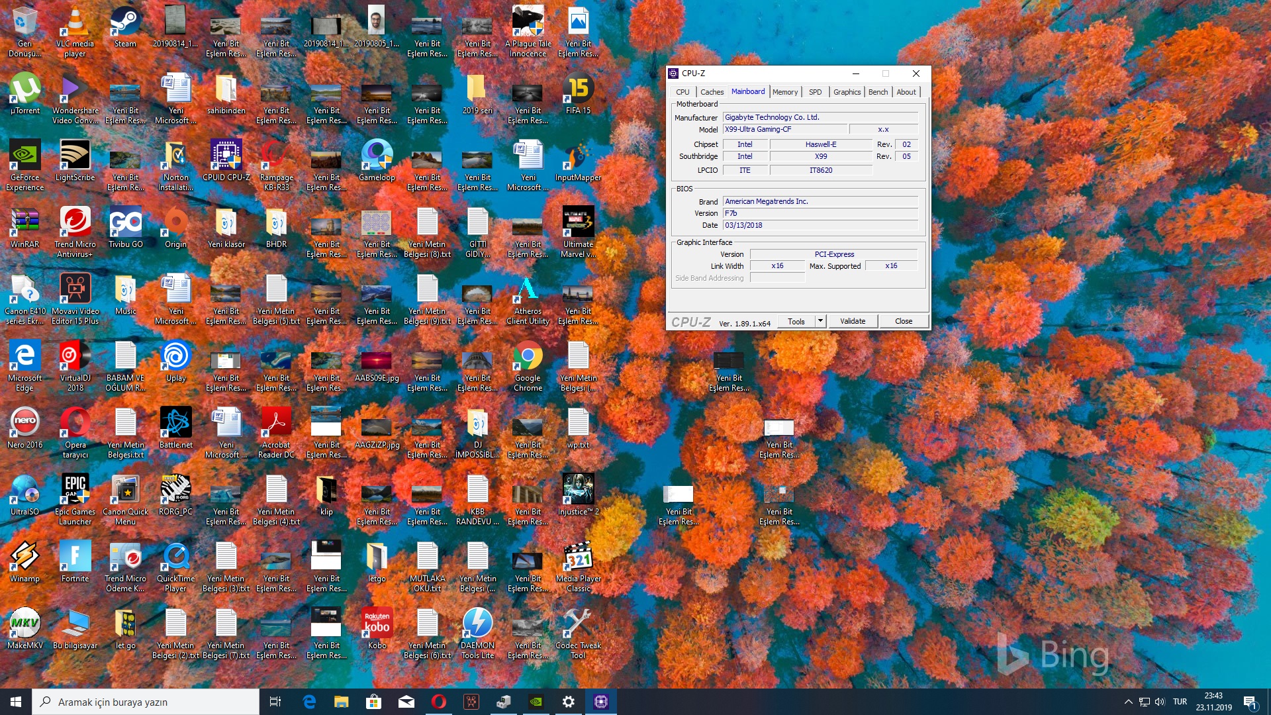Image resolution: width=1271 pixels, height=715 pixels.
Task: Open Battle.net desktop shortcut
Action: click(x=175, y=428)
